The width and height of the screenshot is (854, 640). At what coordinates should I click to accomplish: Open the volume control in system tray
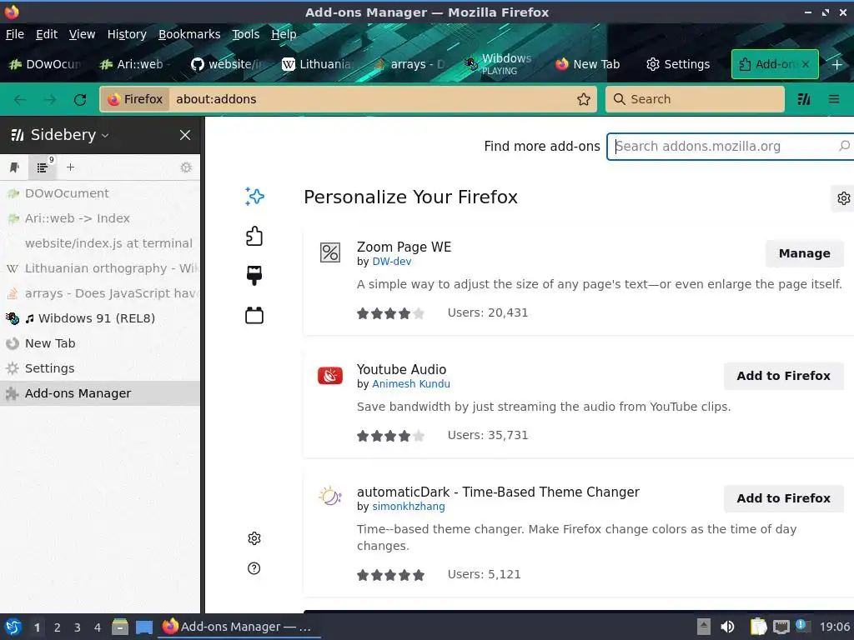pos(727,627)
